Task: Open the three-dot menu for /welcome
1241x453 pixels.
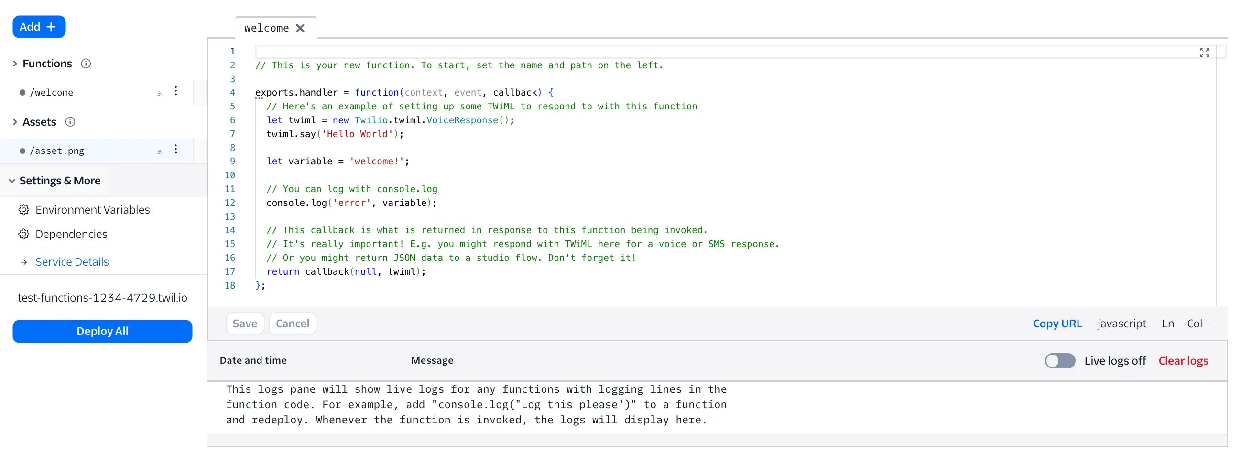Action: point(176,91)
